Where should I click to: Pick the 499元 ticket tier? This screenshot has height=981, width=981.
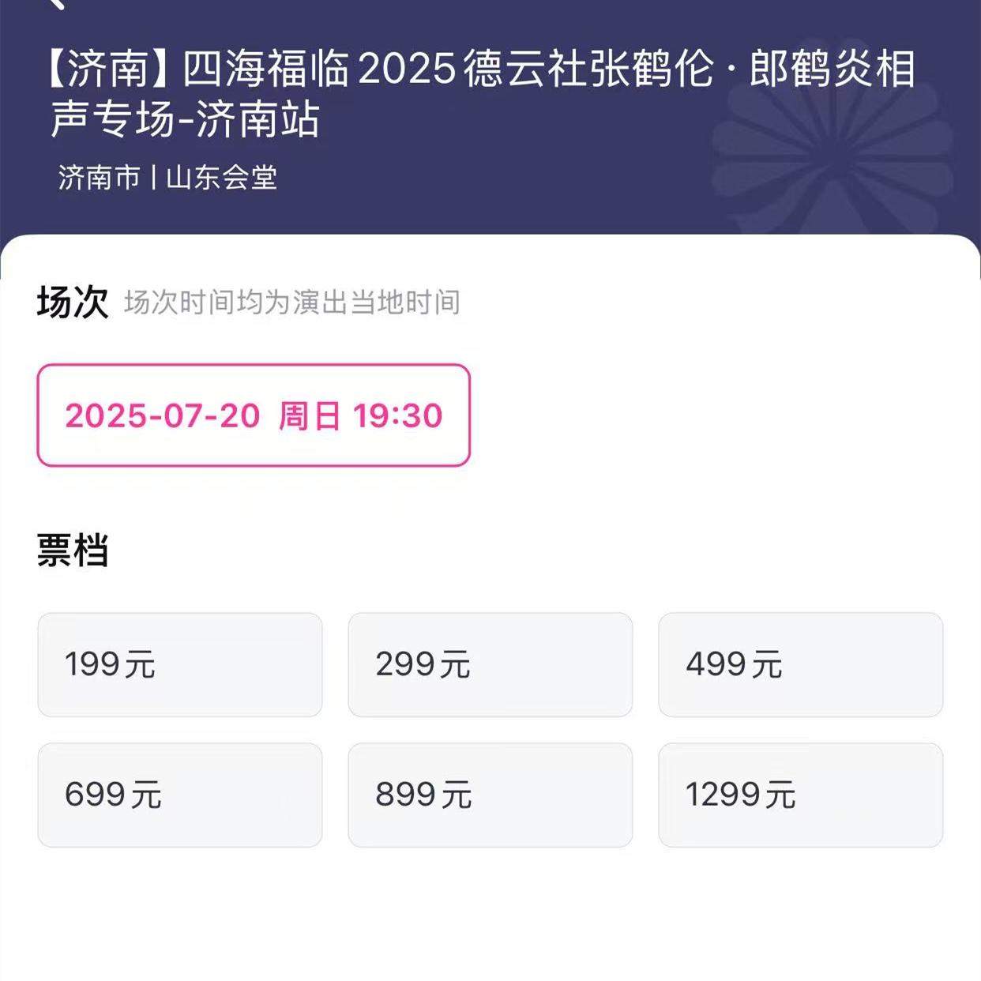(x=801, y=665)
